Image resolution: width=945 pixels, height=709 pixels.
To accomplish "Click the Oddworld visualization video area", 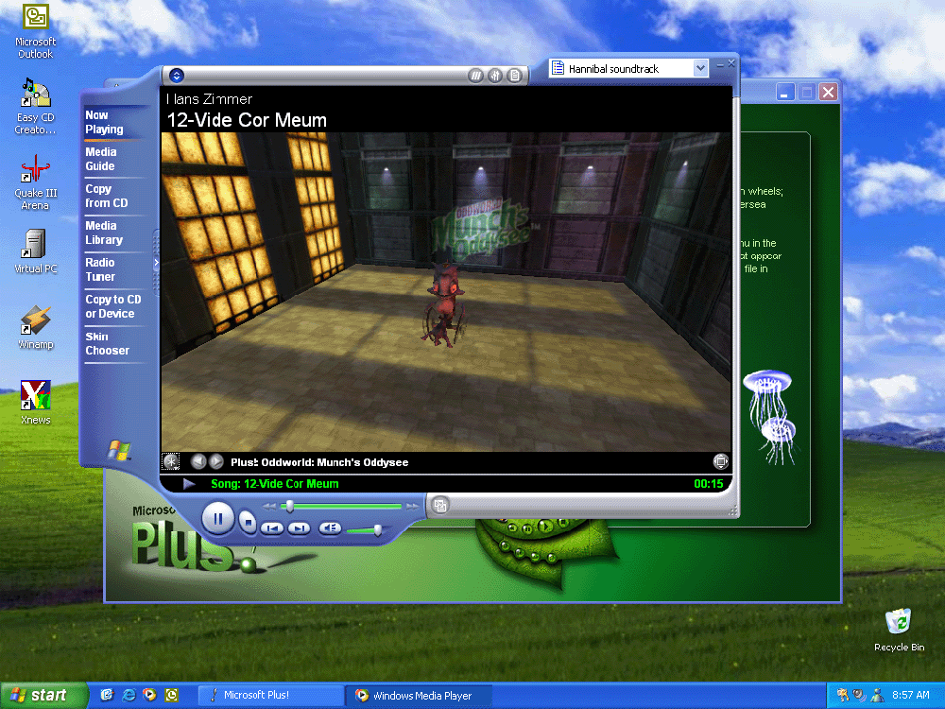I will tap(446, 292).
